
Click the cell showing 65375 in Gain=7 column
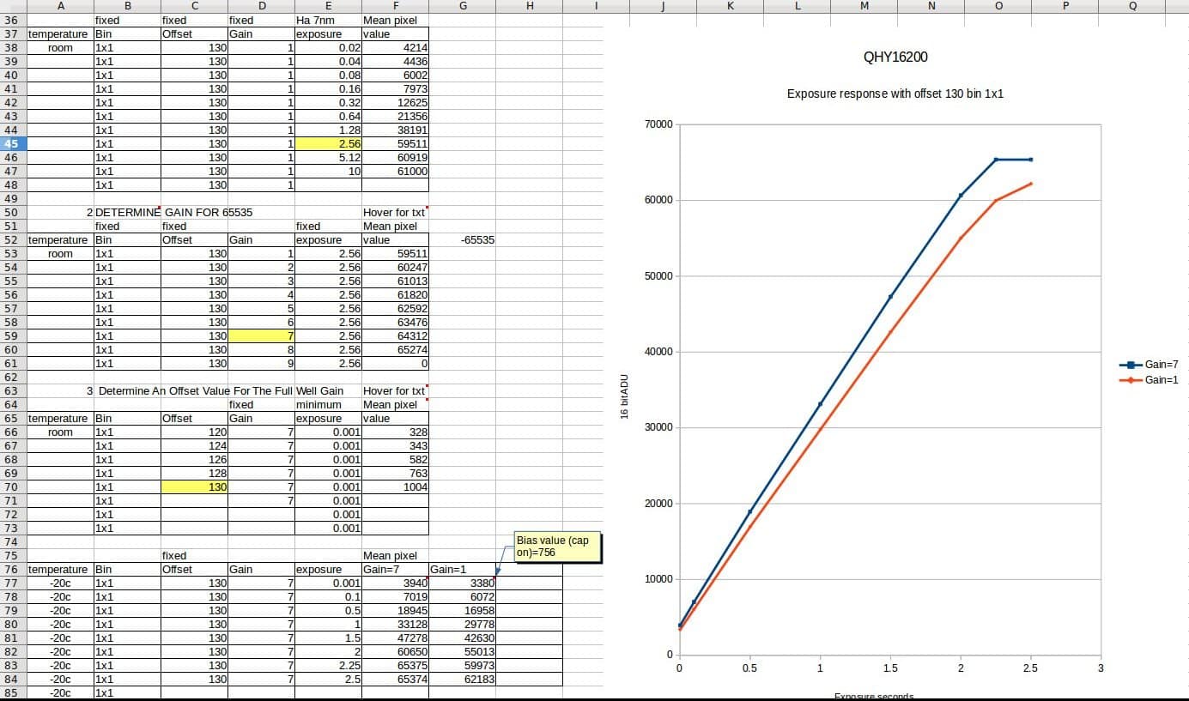pyautogui.click(x=395, y=665)
